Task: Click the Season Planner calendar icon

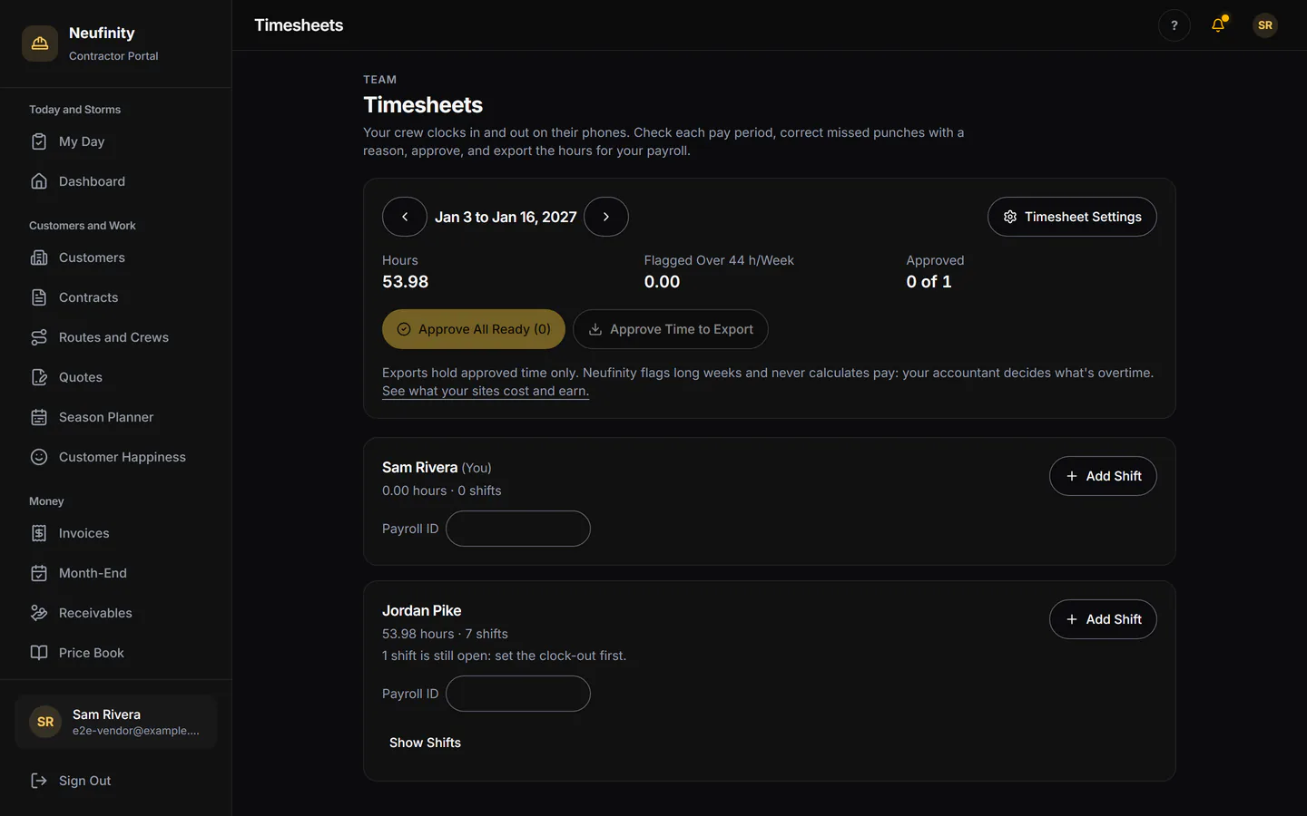Action: pyautogui.click(x=39, y=417)
